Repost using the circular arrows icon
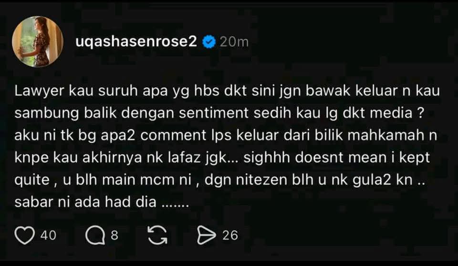Image resolution: width=458 pixels, height=266 pixels. (x=157, y=235)
